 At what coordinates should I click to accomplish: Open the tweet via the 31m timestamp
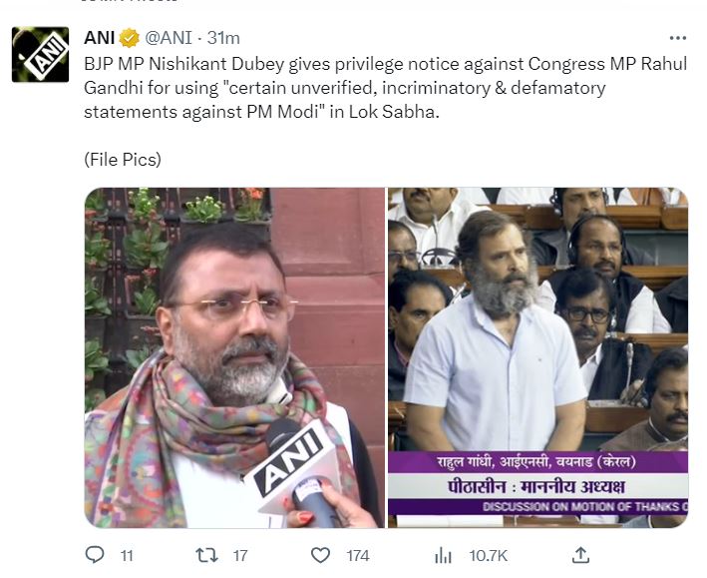[x=223, y=38]
